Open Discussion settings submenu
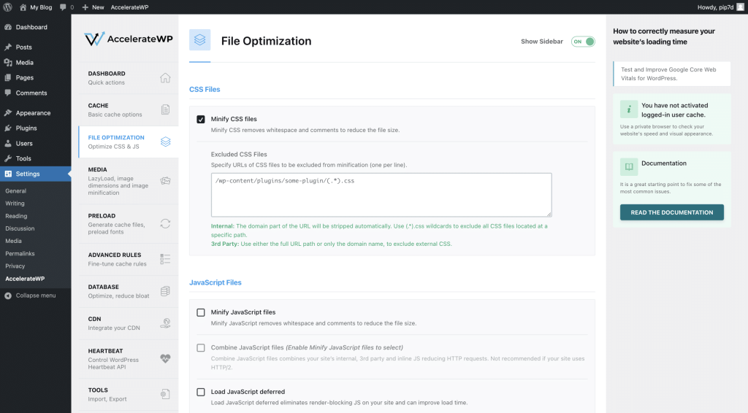748x413 pixels. point(20,228)
